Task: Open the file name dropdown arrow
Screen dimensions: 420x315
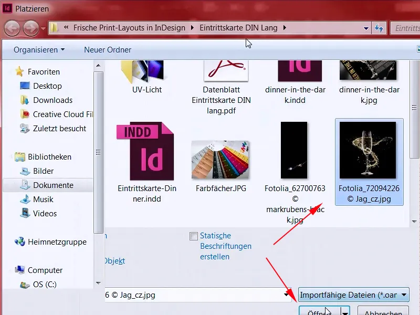Action: [x=286, y=295]
